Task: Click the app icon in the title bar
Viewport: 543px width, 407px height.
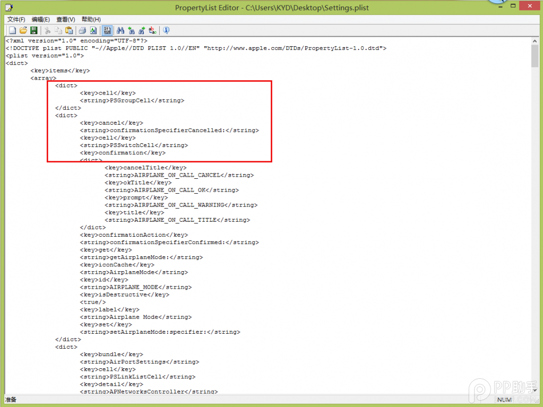Action: (8, 7)
